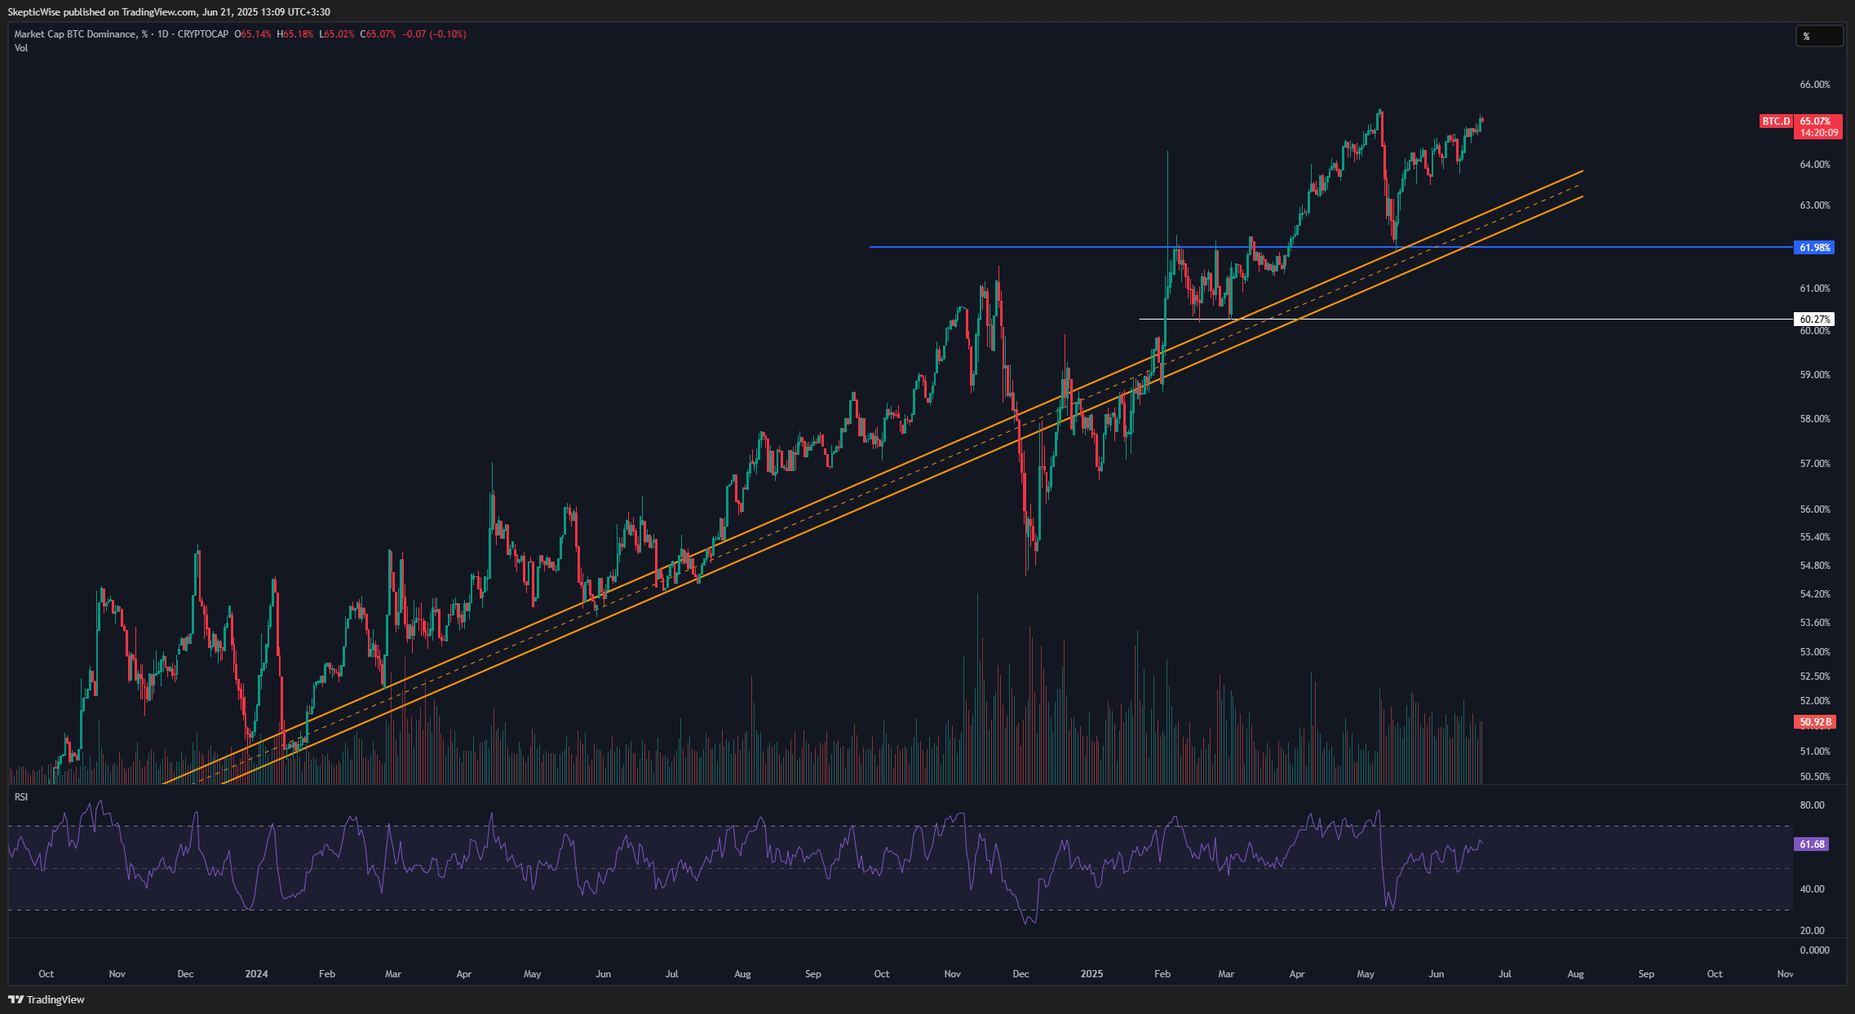Viewport: 1855px width, 1014px height.
Task: Click the percent scale box at top right
Action: [1819, 36]
